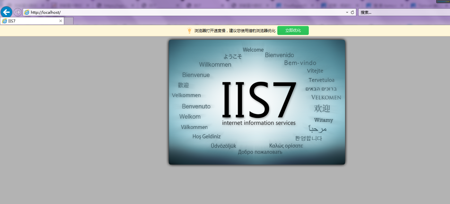This screenshot has width=450, height=204.
Task: Click the IIS7 welcome image link
Action: tap(257, 102)
